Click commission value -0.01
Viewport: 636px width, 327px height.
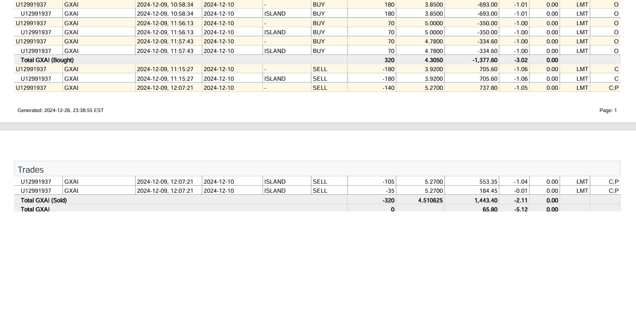pyautogui.click(x=521, y=191)
